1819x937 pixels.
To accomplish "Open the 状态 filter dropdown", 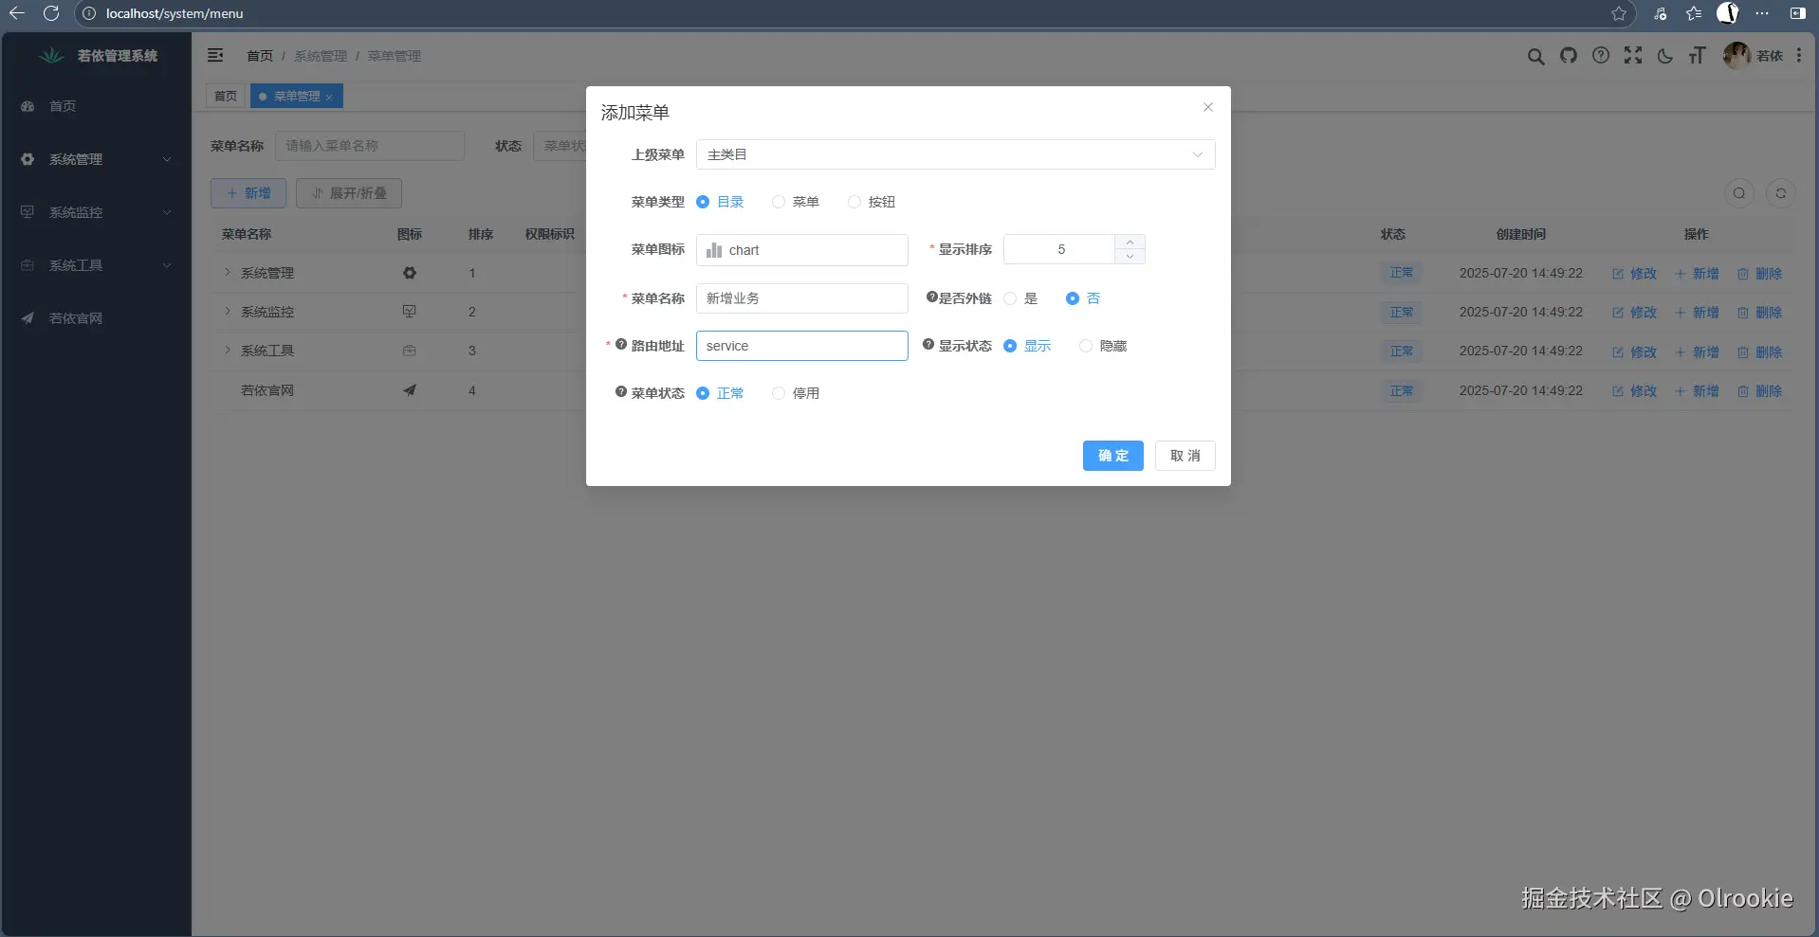I will coord(560,146).
